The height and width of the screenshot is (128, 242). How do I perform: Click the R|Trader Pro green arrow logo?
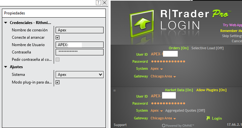coord(142,23)
